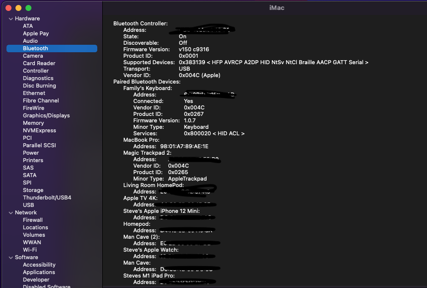Click the green zoom window button

point(28,8)
